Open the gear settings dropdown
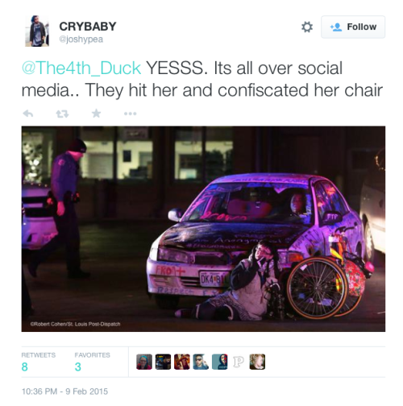Image resolution: width=403 pixels, height=406 pixels. pos(307,27)
